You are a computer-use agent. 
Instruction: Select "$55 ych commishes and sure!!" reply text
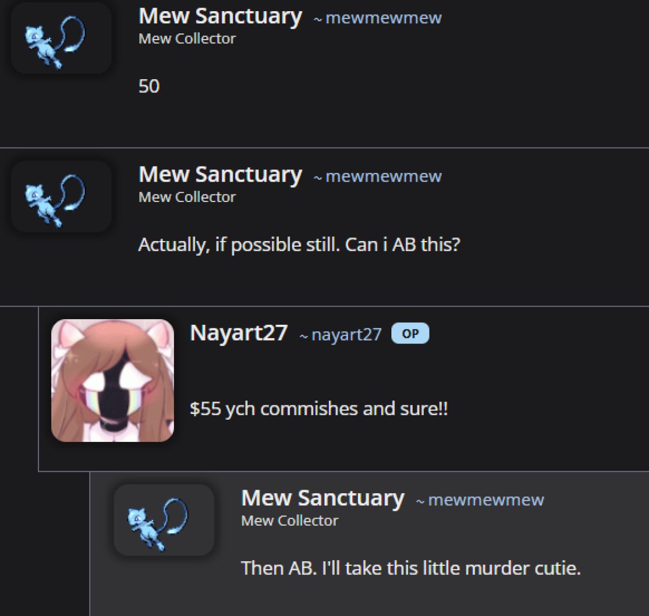tap(319, 408)
